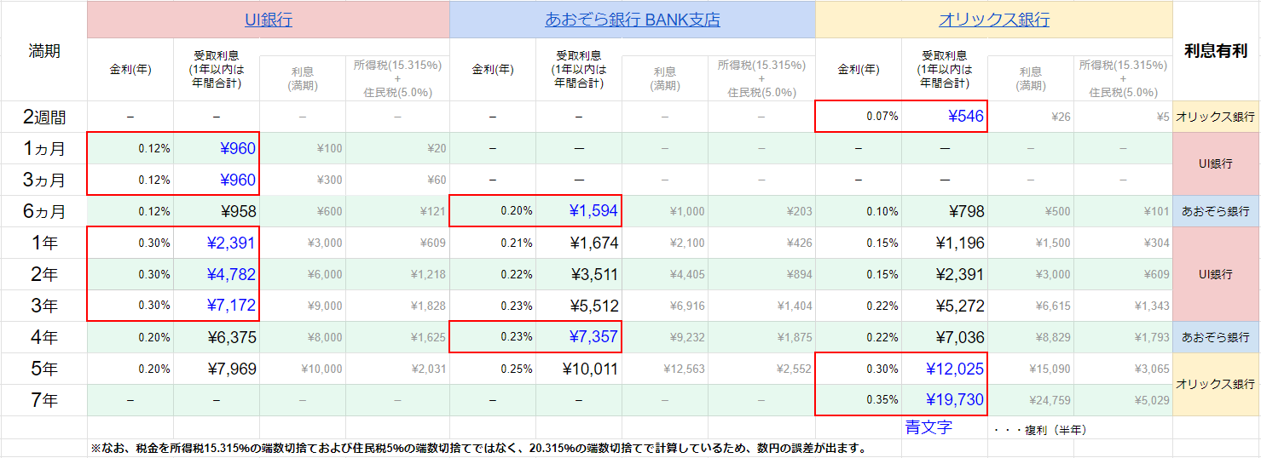Click the ¥1,674 cell
Viewport: 1261px width, 458px height.
point(579,243)
